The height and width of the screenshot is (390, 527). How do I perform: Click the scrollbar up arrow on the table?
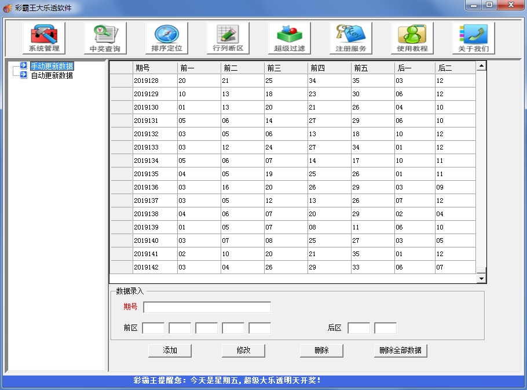(481, 65)
